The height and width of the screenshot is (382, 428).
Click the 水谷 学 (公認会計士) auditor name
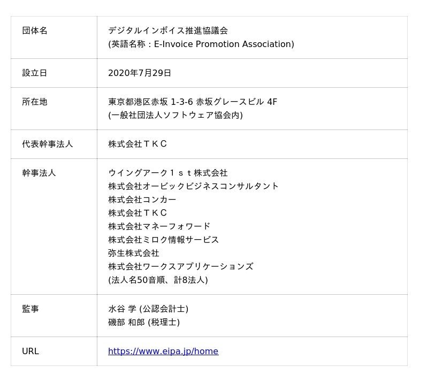click(148, 309)
